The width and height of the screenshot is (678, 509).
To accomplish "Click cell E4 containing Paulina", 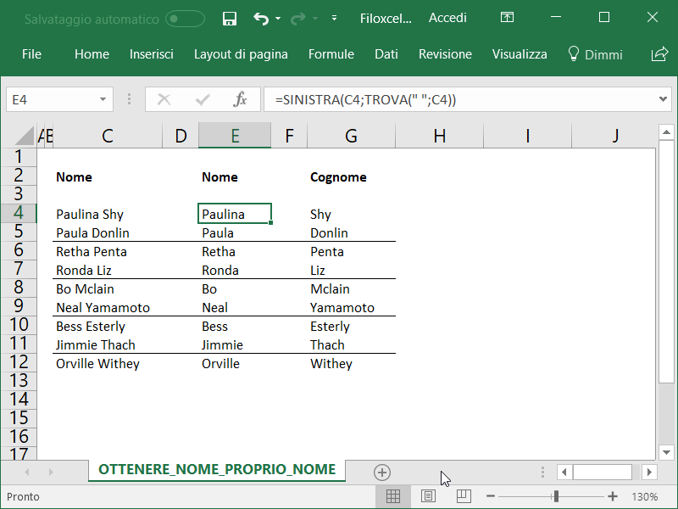I will [x=235, y=214].
